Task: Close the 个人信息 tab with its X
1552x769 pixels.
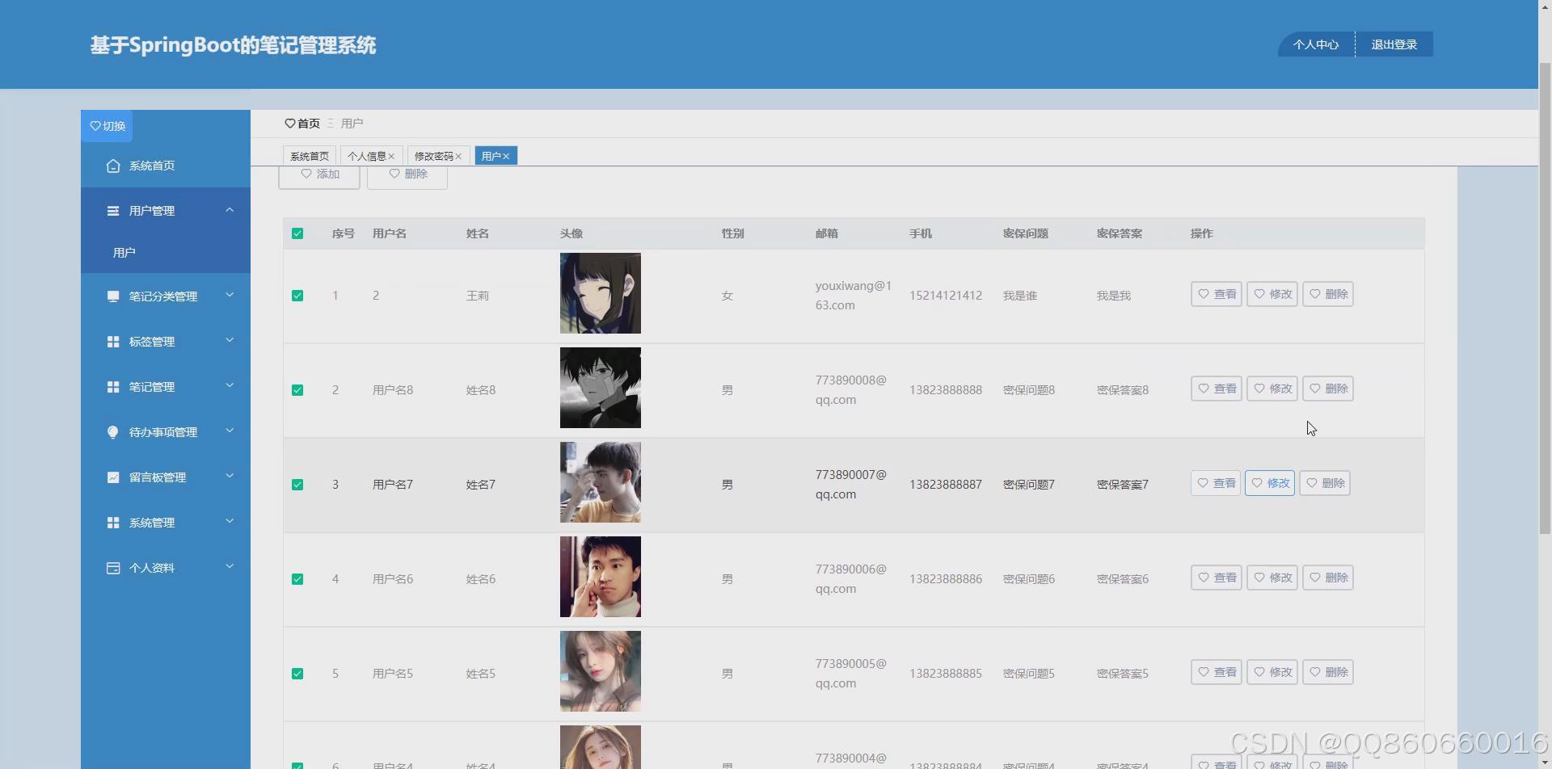Action: point(391,157)
